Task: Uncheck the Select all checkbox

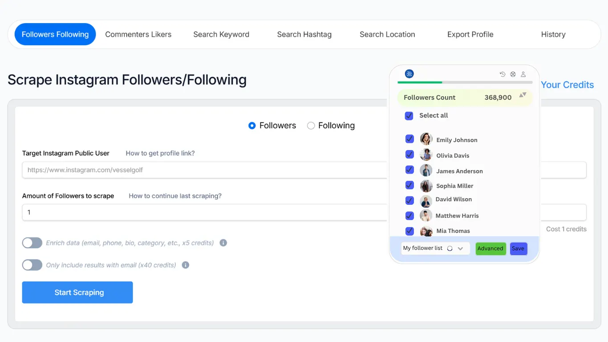Action: click(x=409, y=116)
